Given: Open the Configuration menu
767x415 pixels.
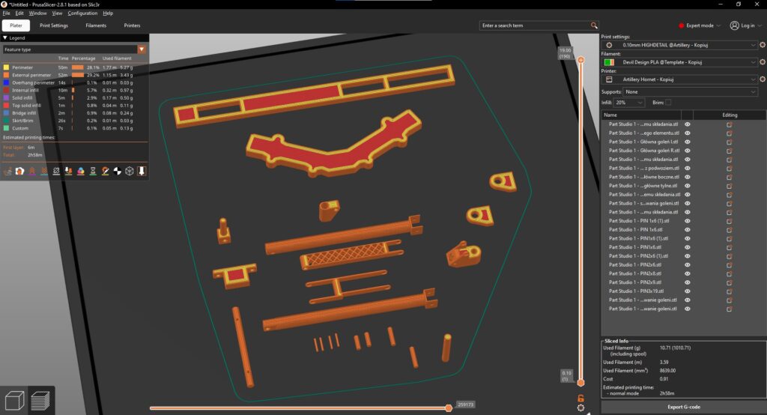Looking at the screenshot, I should [82, 13].
